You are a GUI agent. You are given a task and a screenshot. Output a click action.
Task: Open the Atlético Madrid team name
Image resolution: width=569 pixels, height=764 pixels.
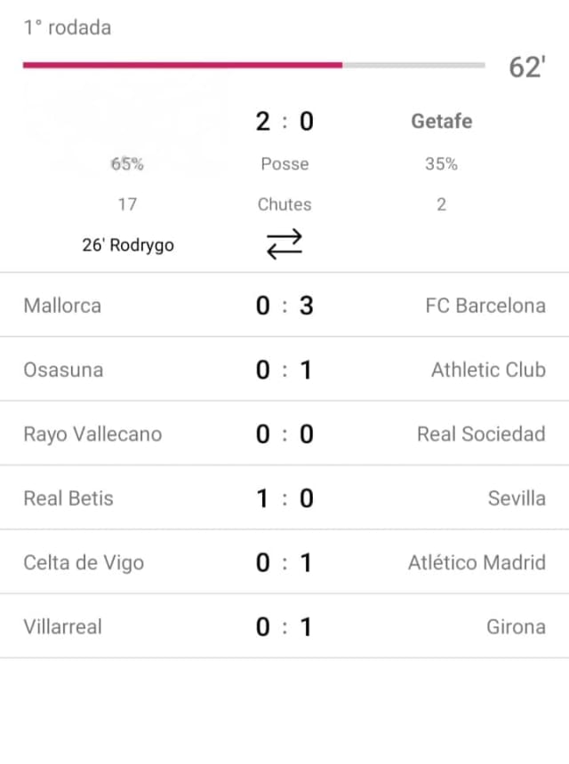477,562
